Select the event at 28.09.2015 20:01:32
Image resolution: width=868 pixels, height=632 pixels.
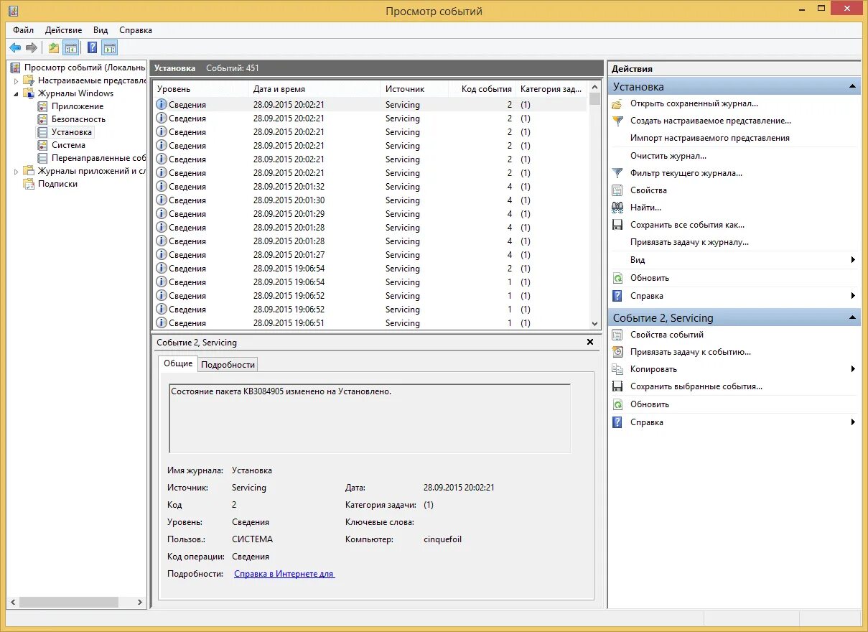click(370, 187)
